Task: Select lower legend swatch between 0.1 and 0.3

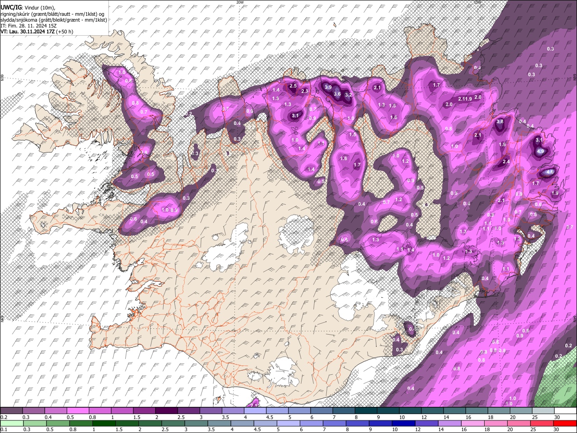Action: coord(11,424)
